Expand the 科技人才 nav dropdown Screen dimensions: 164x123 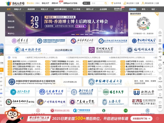coord(50,9)
